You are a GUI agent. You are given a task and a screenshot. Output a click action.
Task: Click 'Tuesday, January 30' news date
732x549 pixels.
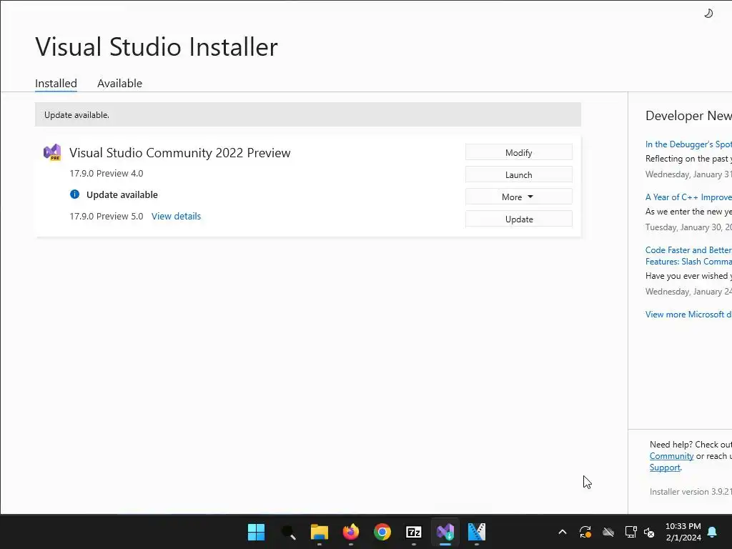coord(688,227)
